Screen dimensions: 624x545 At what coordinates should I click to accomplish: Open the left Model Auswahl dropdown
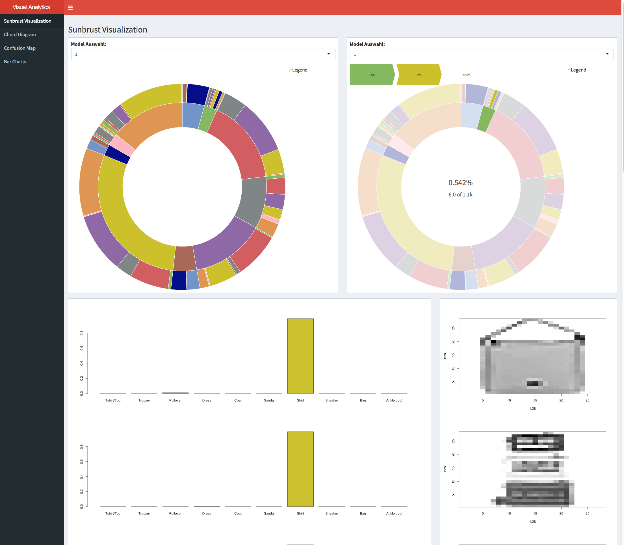(203, 54)
